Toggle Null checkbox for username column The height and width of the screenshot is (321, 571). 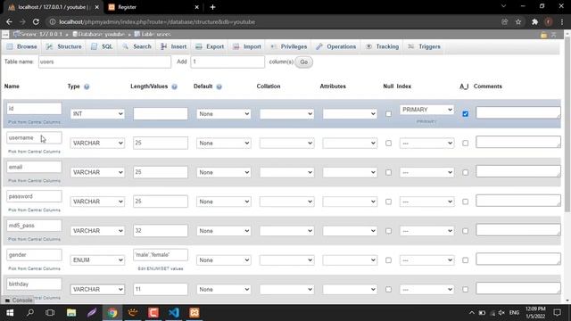point(389,143)
